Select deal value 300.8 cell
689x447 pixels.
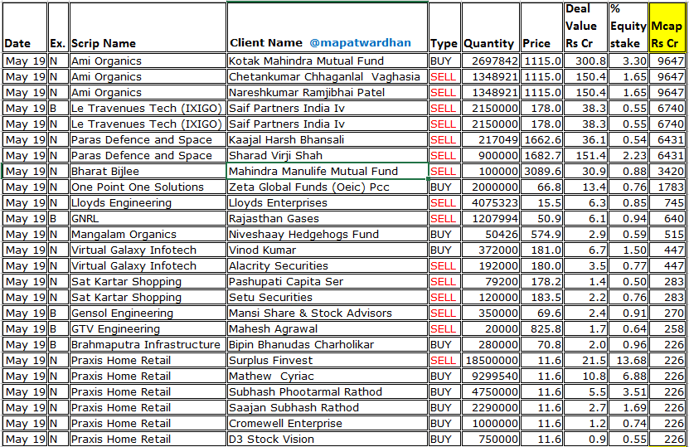click(x=585, y=61)
